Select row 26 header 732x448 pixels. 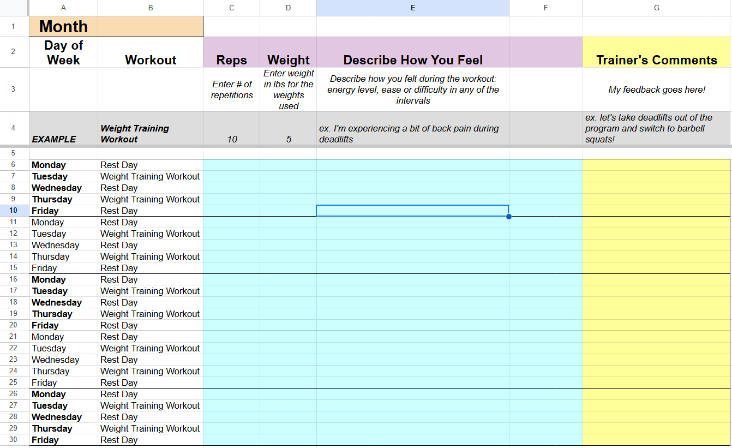[x=14, y=394]
